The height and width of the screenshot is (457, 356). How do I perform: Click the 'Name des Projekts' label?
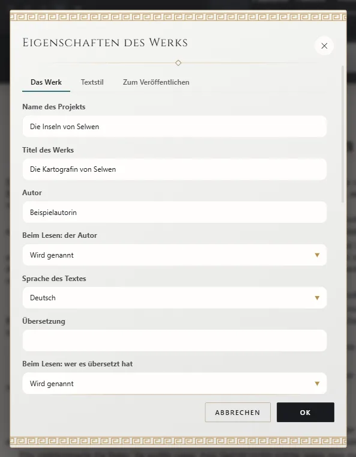(54, 107)
